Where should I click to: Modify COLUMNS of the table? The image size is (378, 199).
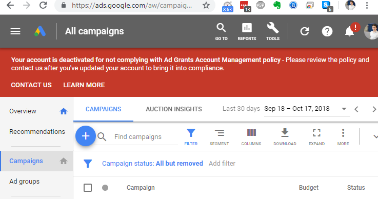[251, 137]
